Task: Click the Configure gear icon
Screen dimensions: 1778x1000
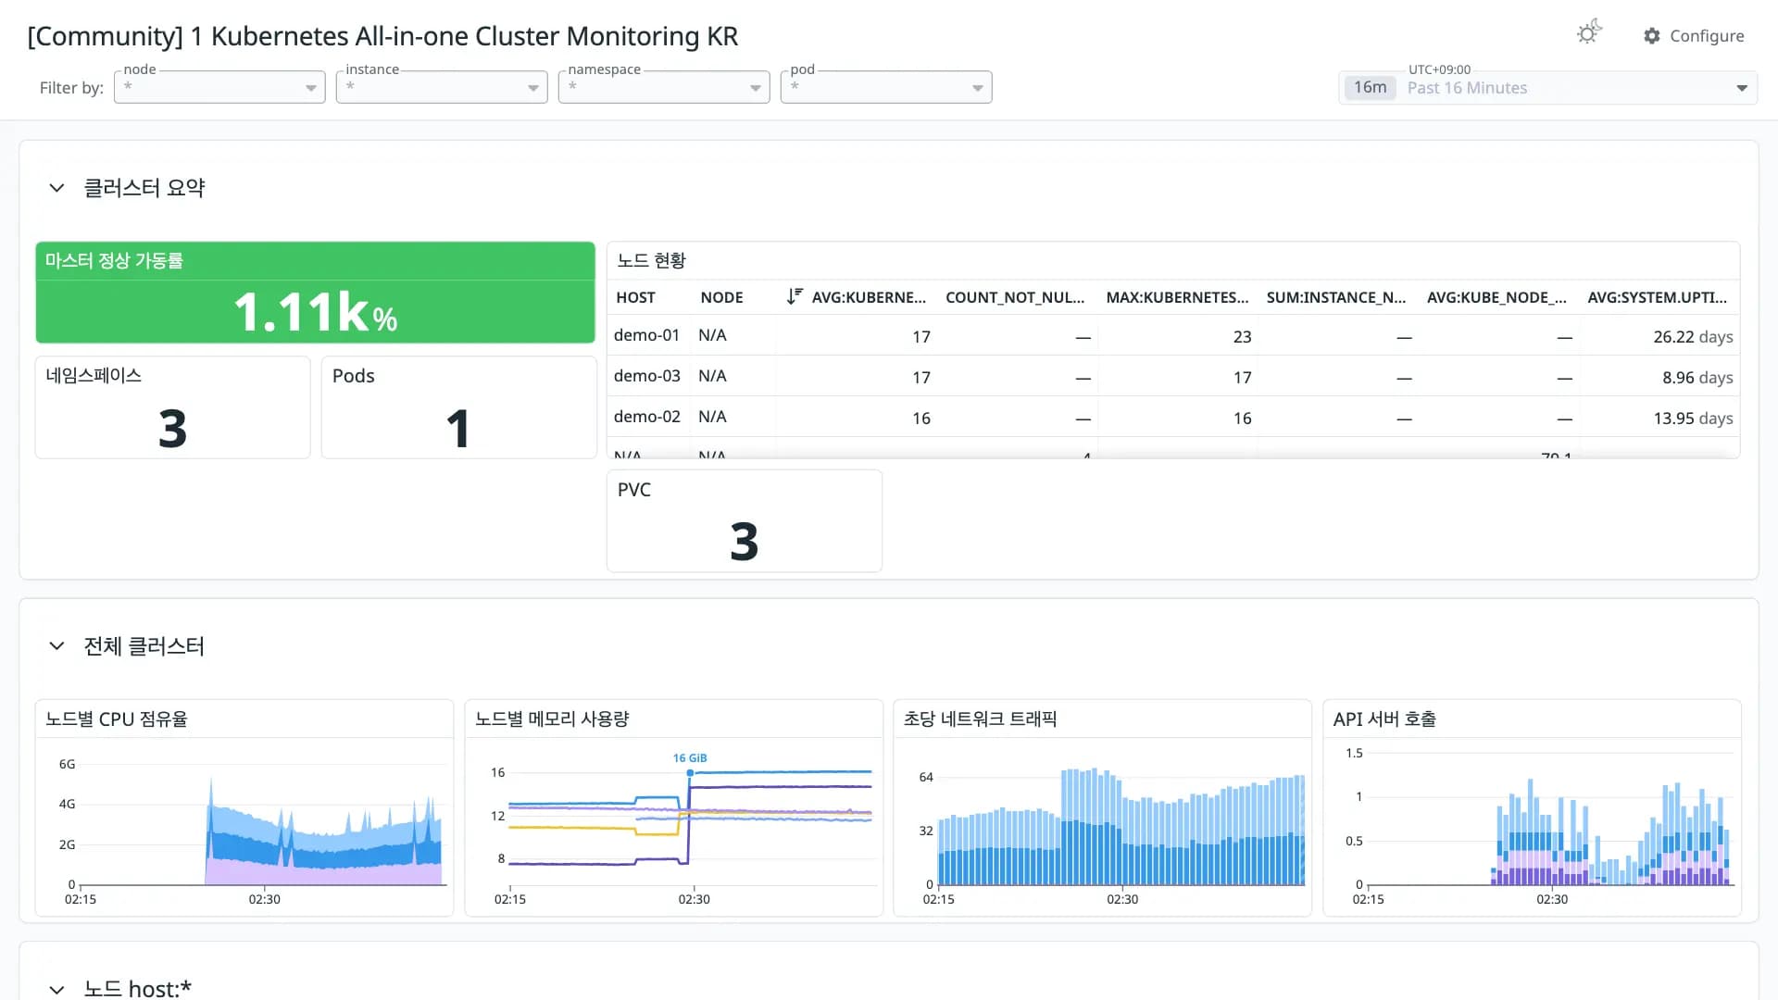Action: [x=1652, y=35]
